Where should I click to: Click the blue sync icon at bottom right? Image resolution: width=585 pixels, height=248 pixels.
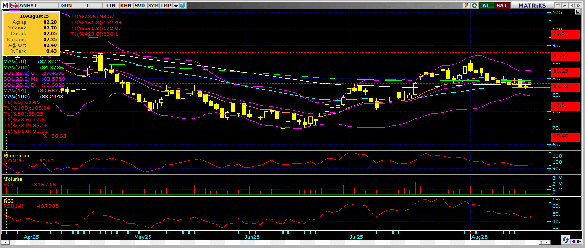[x=565, y=240]
